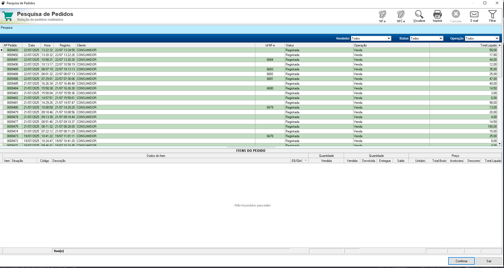The height and width of the screenshot is (268, 504).
Task: Click the NFC-e toolbar icon
Action: tap(401, 16)
